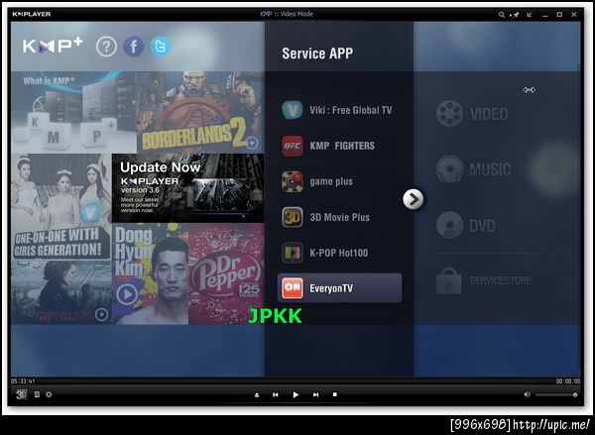Click the game plus app icon

point(293,181)
